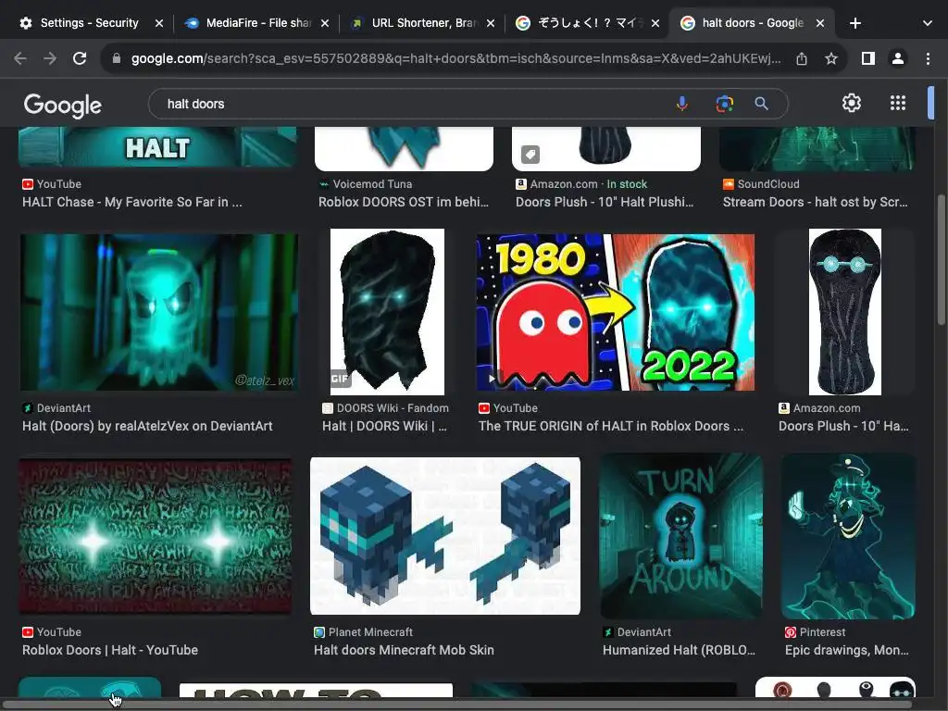Open 'HALT Chase - My Favorite So Far' link
The image size is (948, 711).
pos(132,202)
